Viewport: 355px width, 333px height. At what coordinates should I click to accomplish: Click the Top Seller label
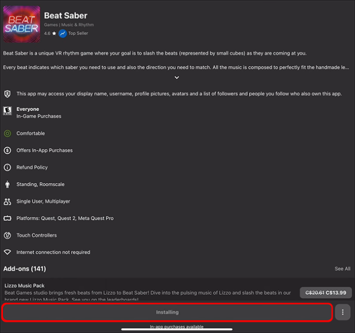[78, 34]
